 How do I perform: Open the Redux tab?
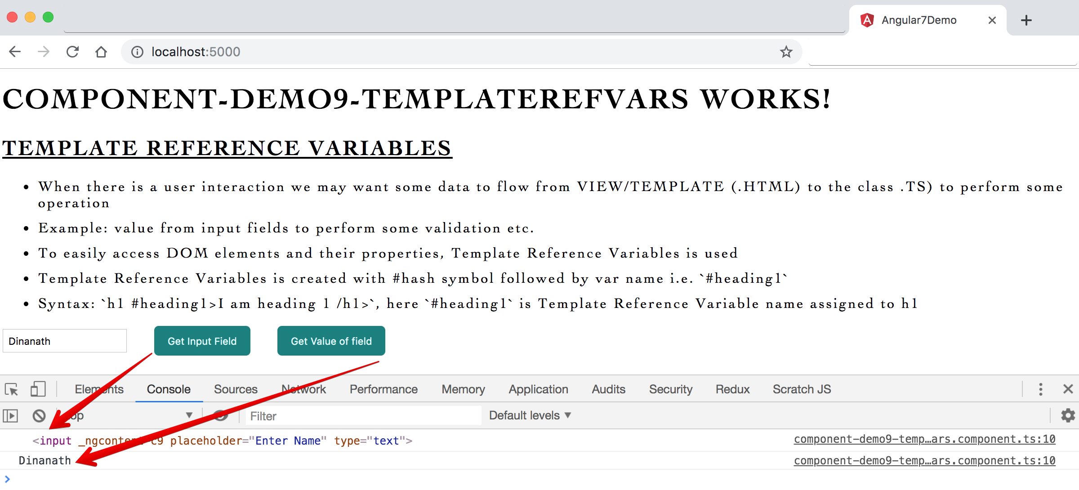point(732,389)
